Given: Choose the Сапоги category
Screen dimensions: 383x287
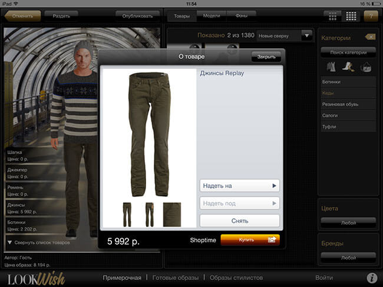Looking at the screenshot, I should coord(348,115).
